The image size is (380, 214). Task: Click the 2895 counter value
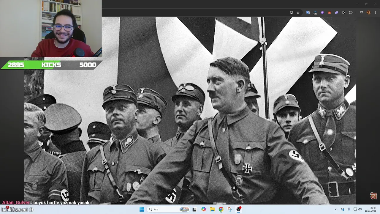pos(16,65)
